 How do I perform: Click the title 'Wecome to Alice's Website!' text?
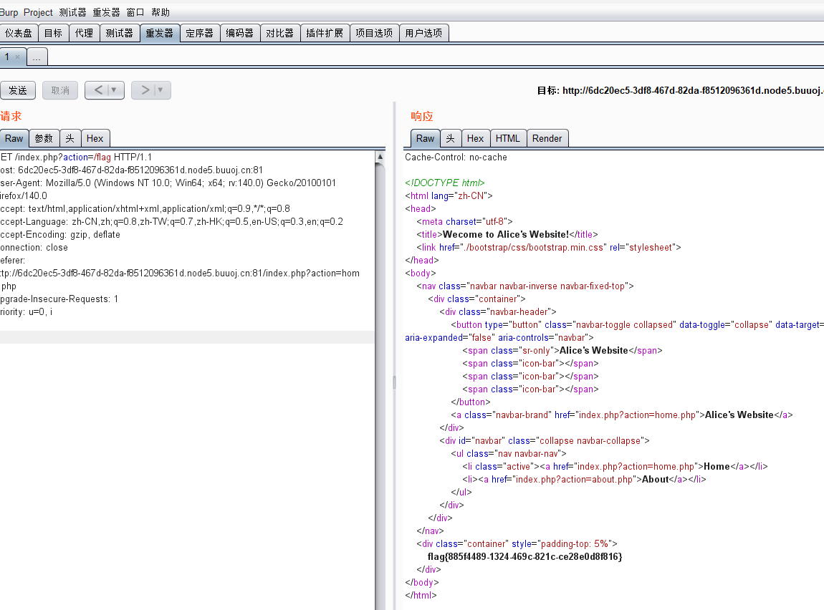pos(506,234)
